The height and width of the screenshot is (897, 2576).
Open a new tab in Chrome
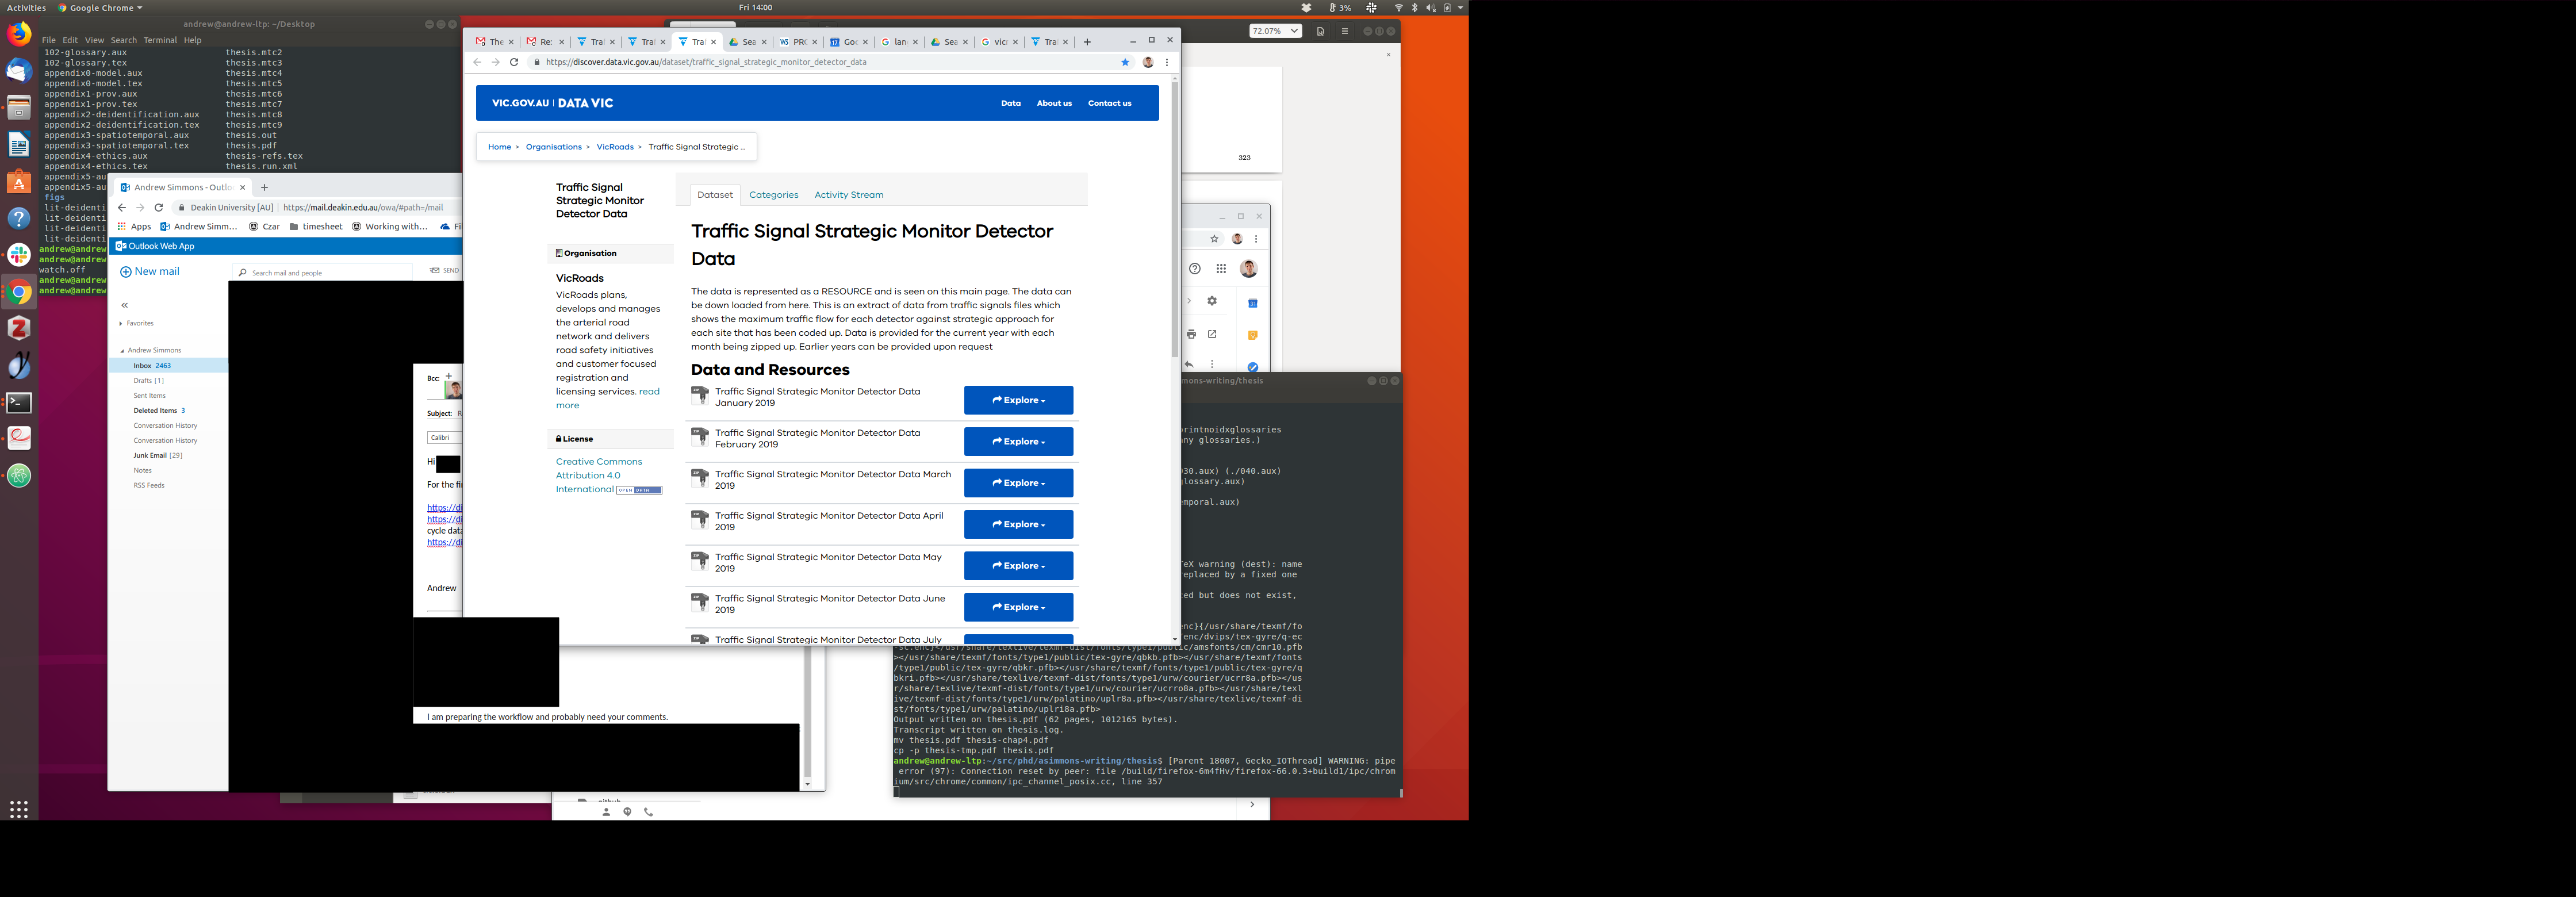(x=1087, y=42)
